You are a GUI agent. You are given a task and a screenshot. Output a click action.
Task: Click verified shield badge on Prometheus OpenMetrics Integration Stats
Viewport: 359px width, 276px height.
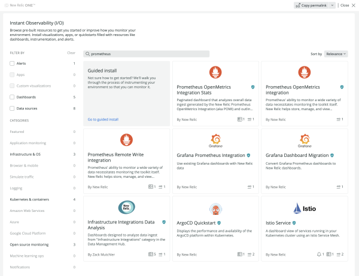coord(252,87)
